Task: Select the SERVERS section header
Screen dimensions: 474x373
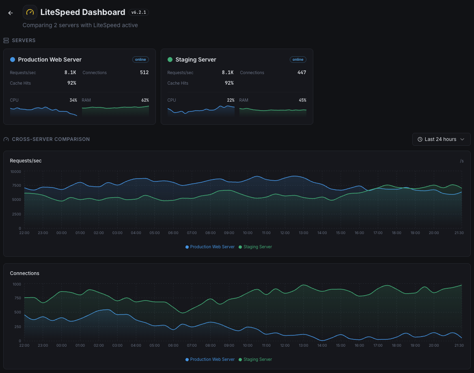Action: 24,40
